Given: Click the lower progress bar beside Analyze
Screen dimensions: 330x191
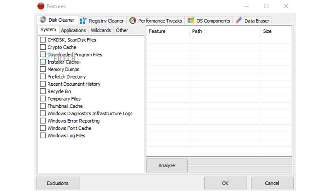Looking at the screenshot, I should pos(240,169).
